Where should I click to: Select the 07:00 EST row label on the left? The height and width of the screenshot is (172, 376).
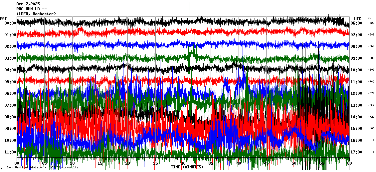10,105
